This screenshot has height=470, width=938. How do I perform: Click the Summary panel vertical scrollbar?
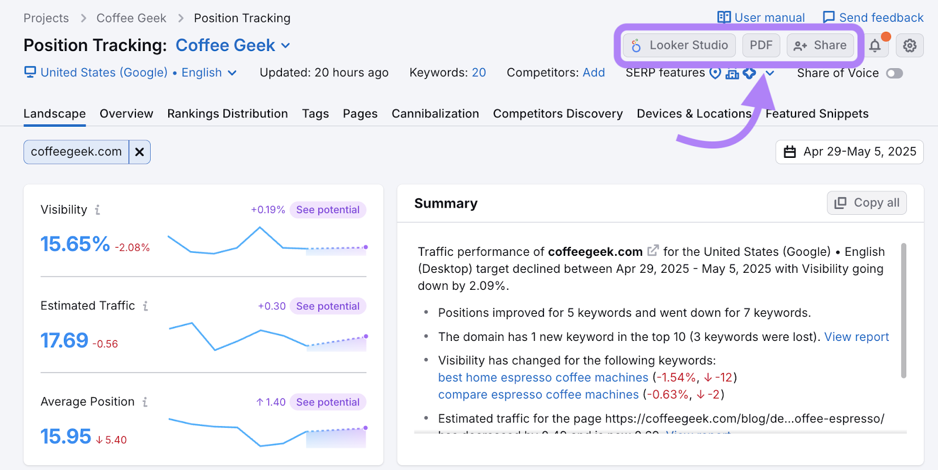tap(903, 311)
